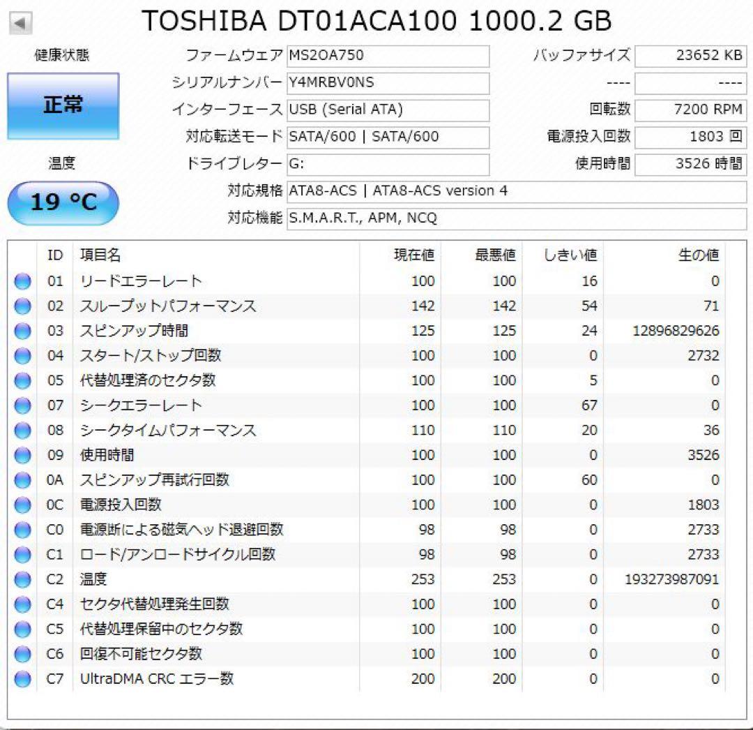Click status icon for C2 温度
The image size is (753, 730).
click(x=22, y=579)
